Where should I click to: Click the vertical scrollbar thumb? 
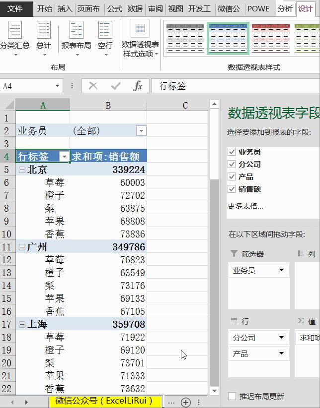click(x=214, y=144)
